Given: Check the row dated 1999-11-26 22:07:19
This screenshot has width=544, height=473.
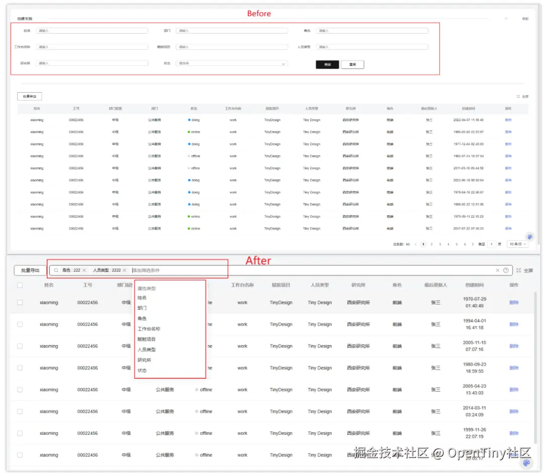Looking at the screenshot, I should click(20, 433).
